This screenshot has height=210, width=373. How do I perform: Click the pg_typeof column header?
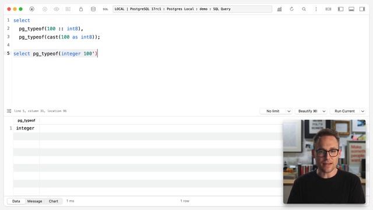point(26,121)
